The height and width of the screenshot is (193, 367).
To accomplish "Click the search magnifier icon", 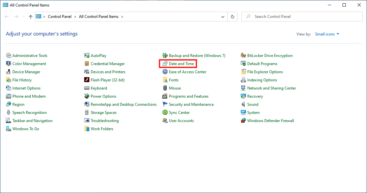I will click(x=248, y=17).
